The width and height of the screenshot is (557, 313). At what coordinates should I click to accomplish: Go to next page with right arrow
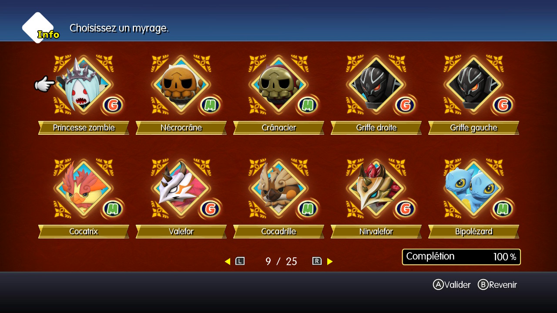[330, 261]
